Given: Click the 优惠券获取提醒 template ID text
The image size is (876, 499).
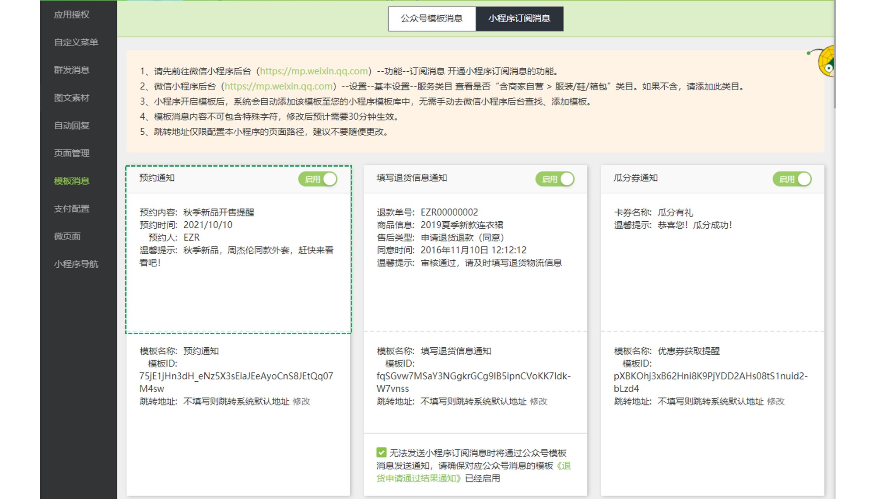Looking at the screenshot, I should 711,382.
